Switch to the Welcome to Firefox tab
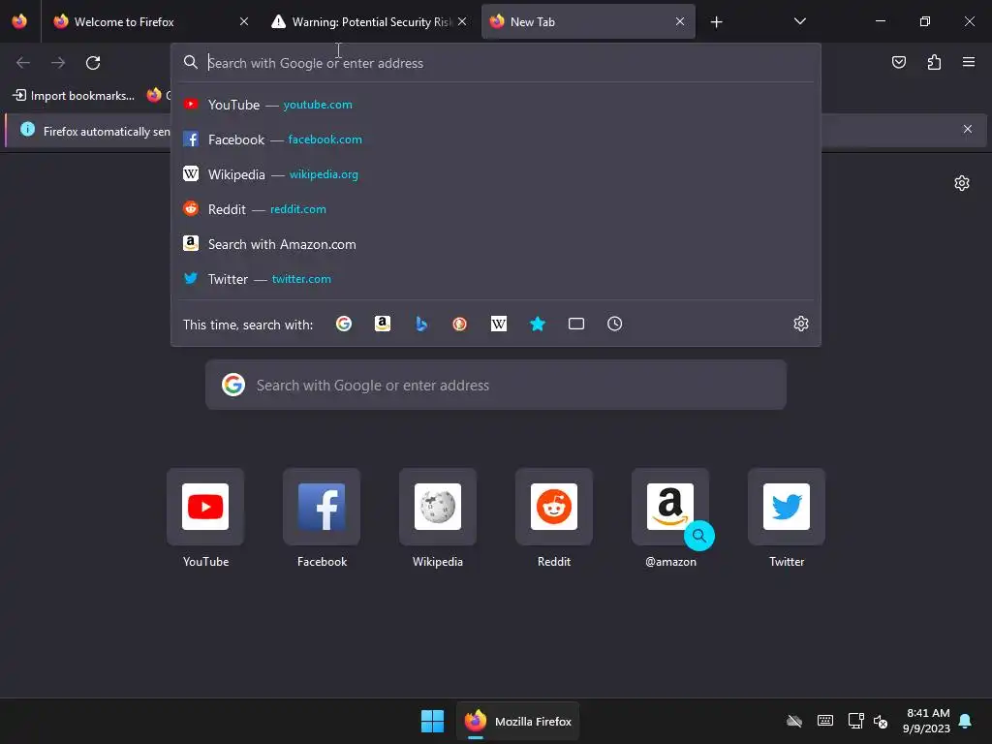This screenshot has width=992, height=744. coord(146,22)
